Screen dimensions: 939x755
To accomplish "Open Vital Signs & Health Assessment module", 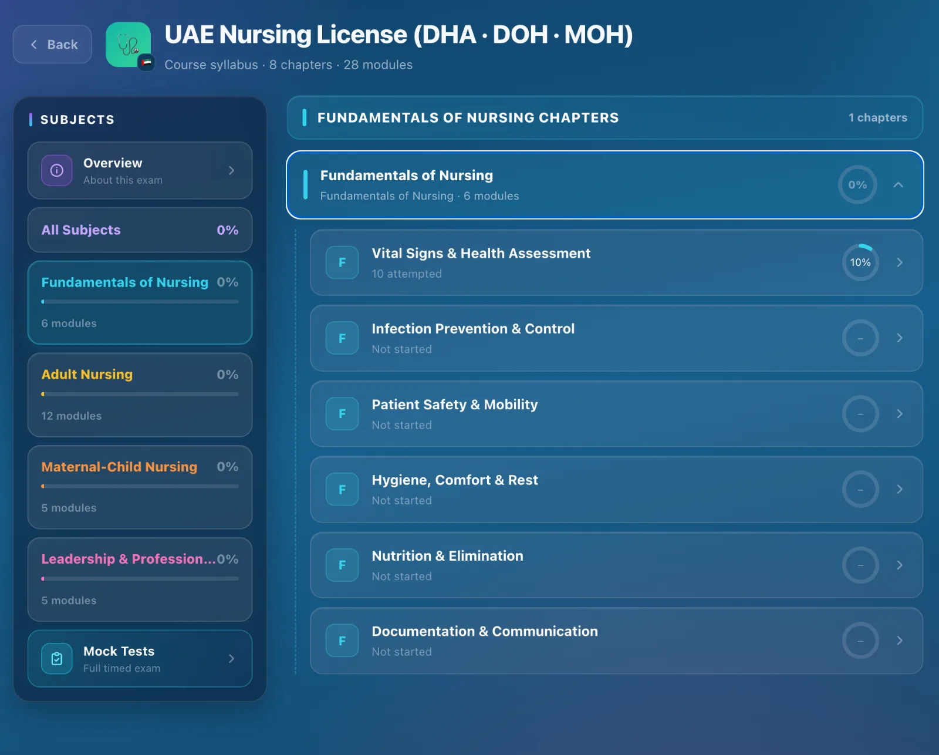I will (616, 262).
